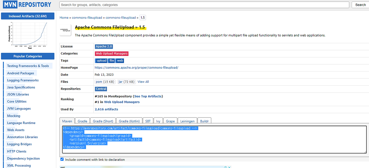Open XML Processing category
Viewport: 369px width, 168px height.
tap(19, 165)
